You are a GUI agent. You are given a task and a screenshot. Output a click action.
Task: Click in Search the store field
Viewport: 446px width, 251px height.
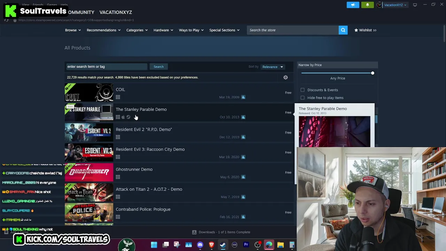click(293, 30)
